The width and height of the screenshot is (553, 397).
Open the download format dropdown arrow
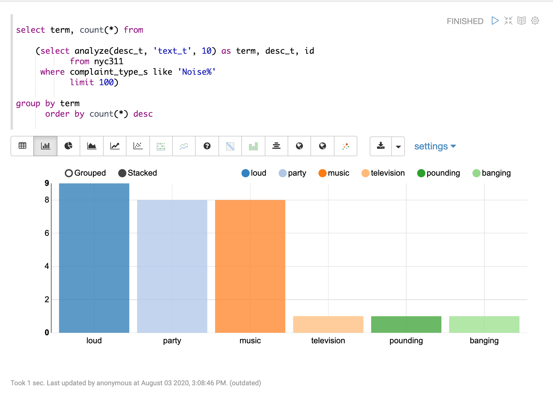tap(398, 146)
